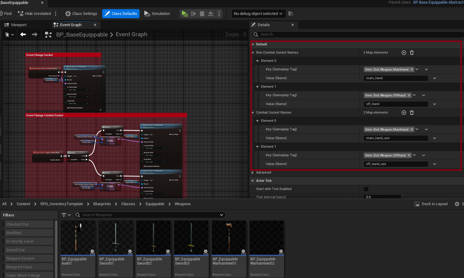Open the Bookmarks icon in Event Graph

pyautogui.click(x=7, y=35)
